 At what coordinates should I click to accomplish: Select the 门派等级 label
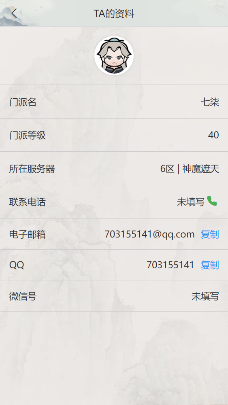coord(28,135)
